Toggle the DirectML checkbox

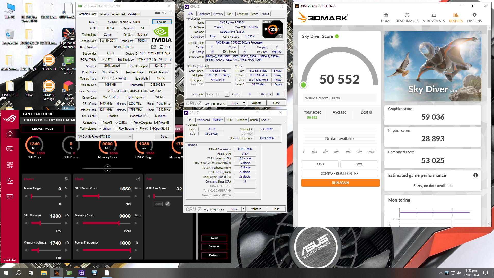point(156,123)
